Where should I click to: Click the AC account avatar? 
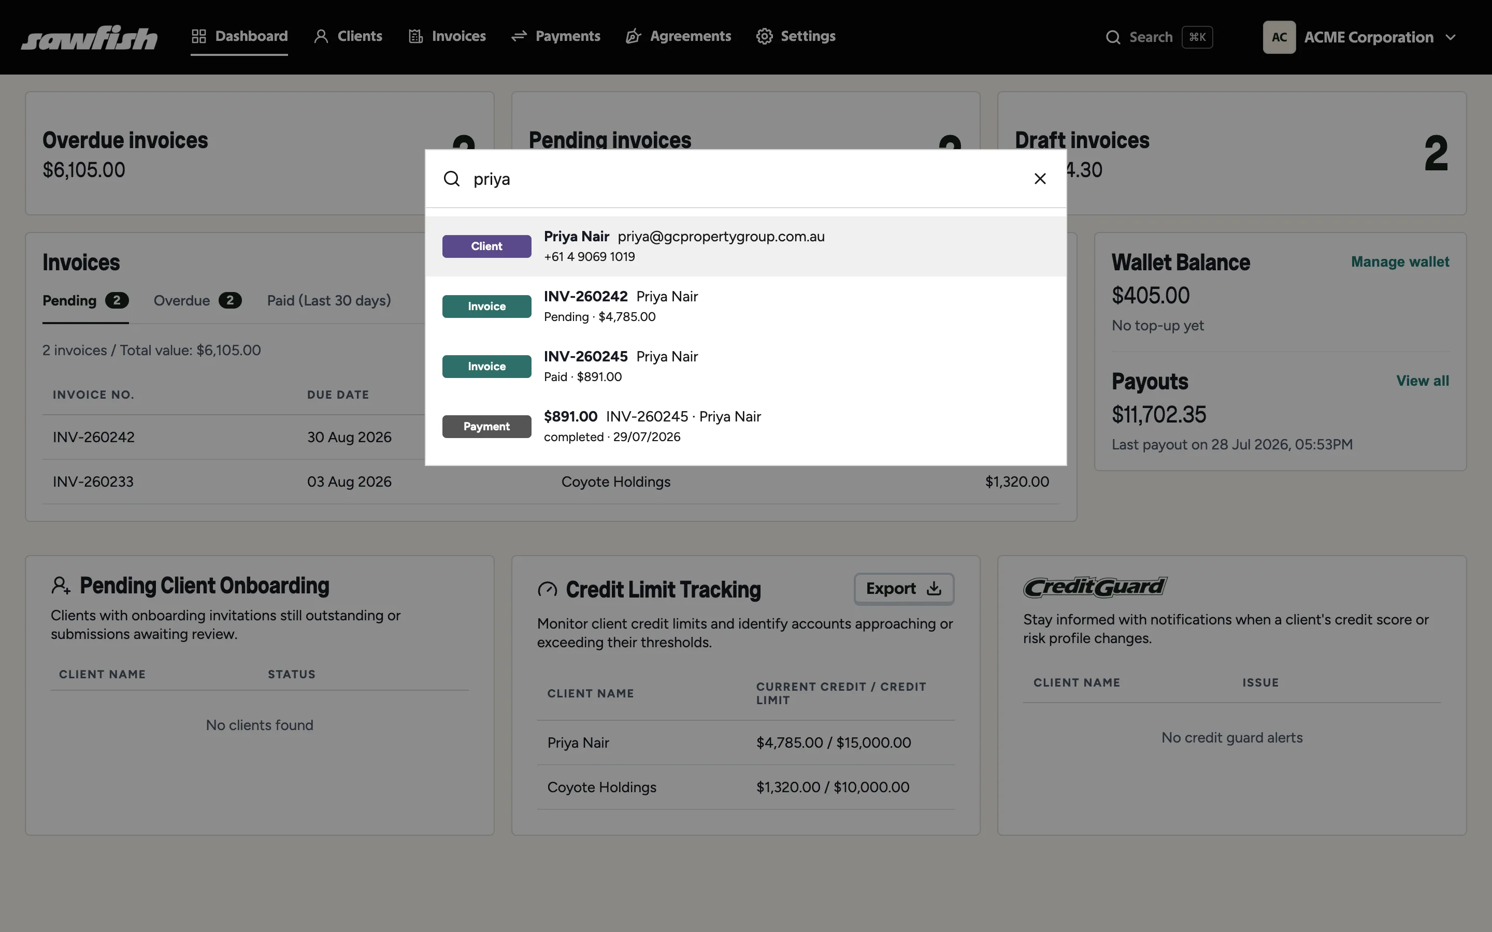(1279, 37)
